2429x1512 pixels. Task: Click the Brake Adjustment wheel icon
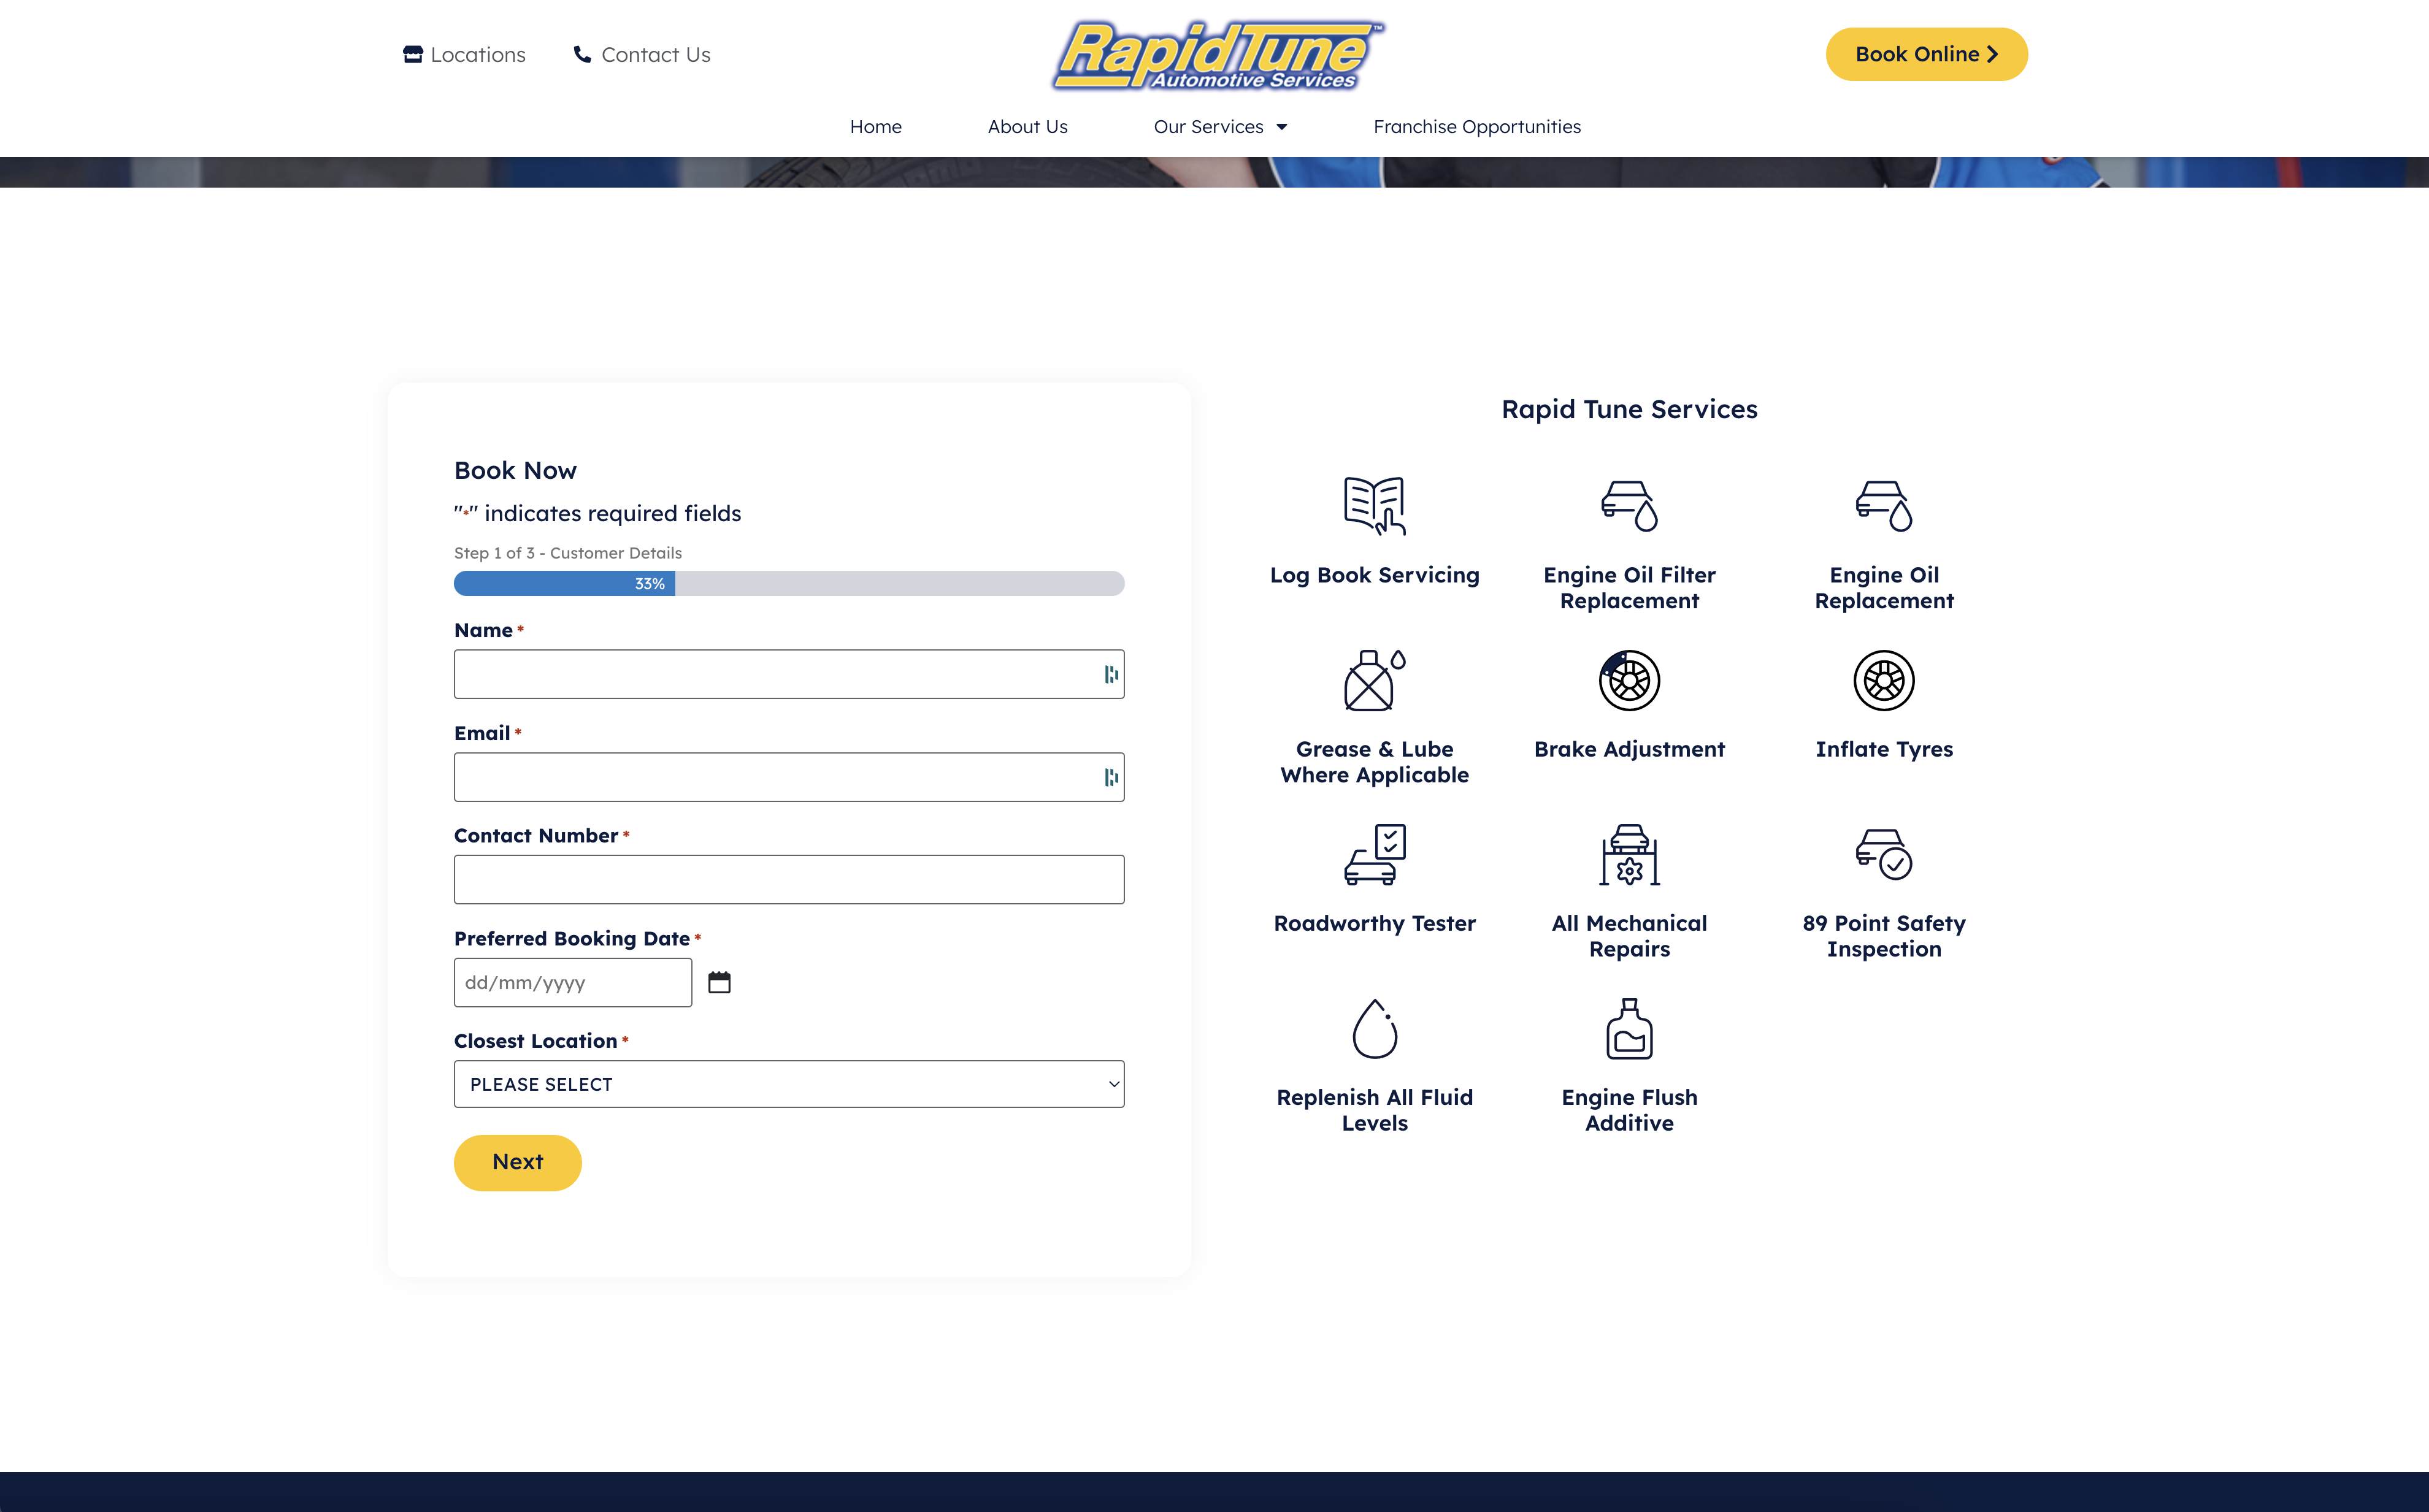(1629, 680)
